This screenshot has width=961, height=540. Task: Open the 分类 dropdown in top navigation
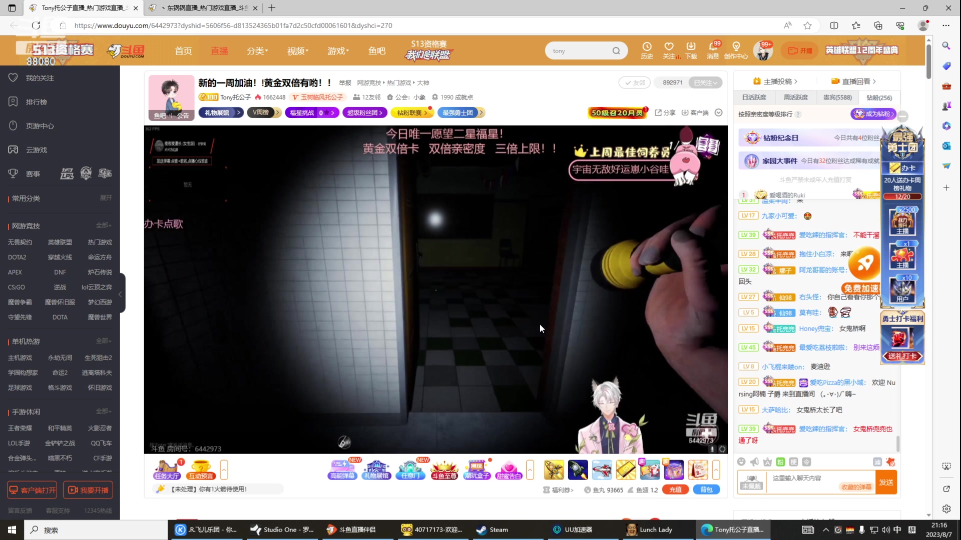(x=257, y=50)
